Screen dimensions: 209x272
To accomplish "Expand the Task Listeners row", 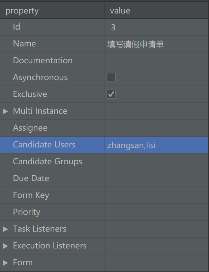I will coord(5,229).
